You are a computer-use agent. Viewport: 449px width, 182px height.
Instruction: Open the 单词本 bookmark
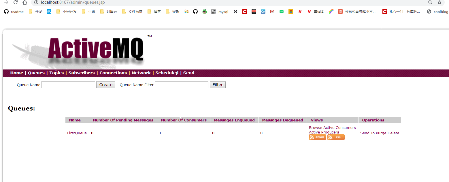[316, 11]
